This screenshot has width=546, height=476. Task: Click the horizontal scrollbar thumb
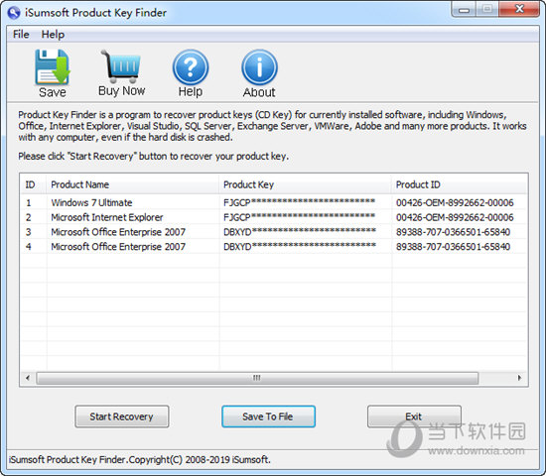tap(257, 378)
